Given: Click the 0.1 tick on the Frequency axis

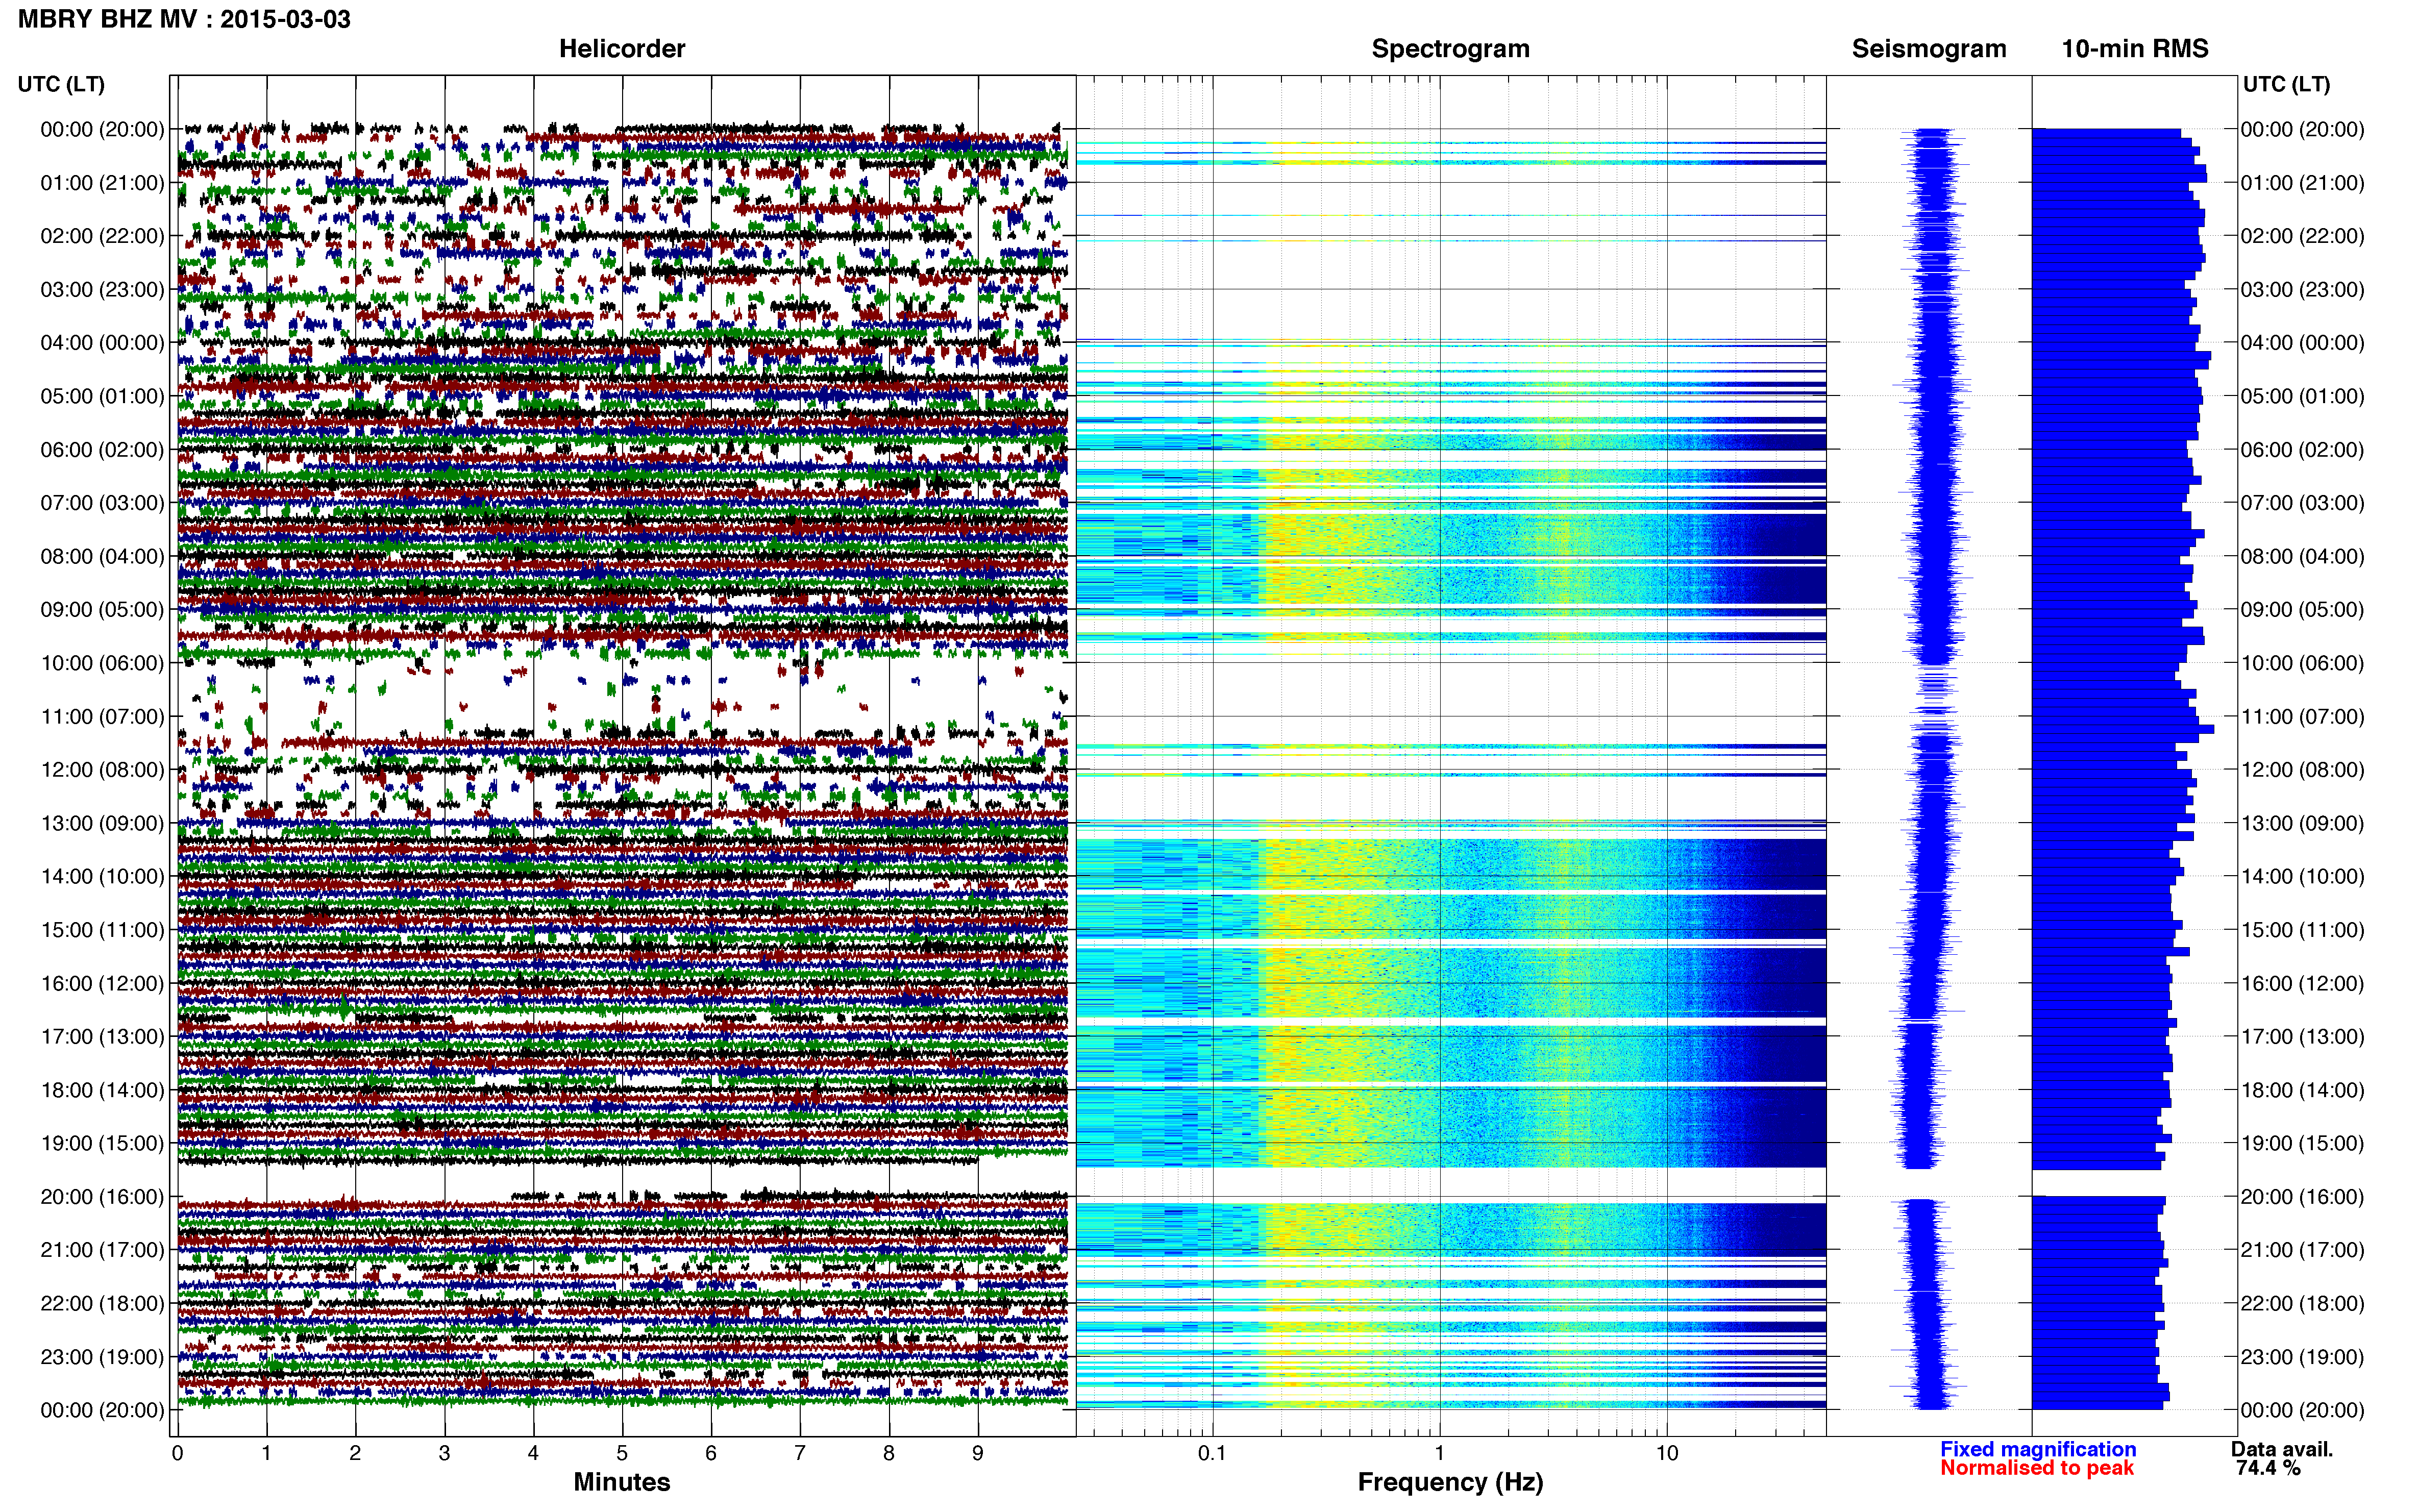Looking at the screenshot, I should tap(1212, 1454).
